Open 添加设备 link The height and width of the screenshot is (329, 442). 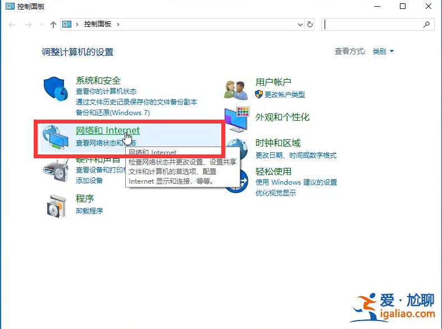(89, 181)
